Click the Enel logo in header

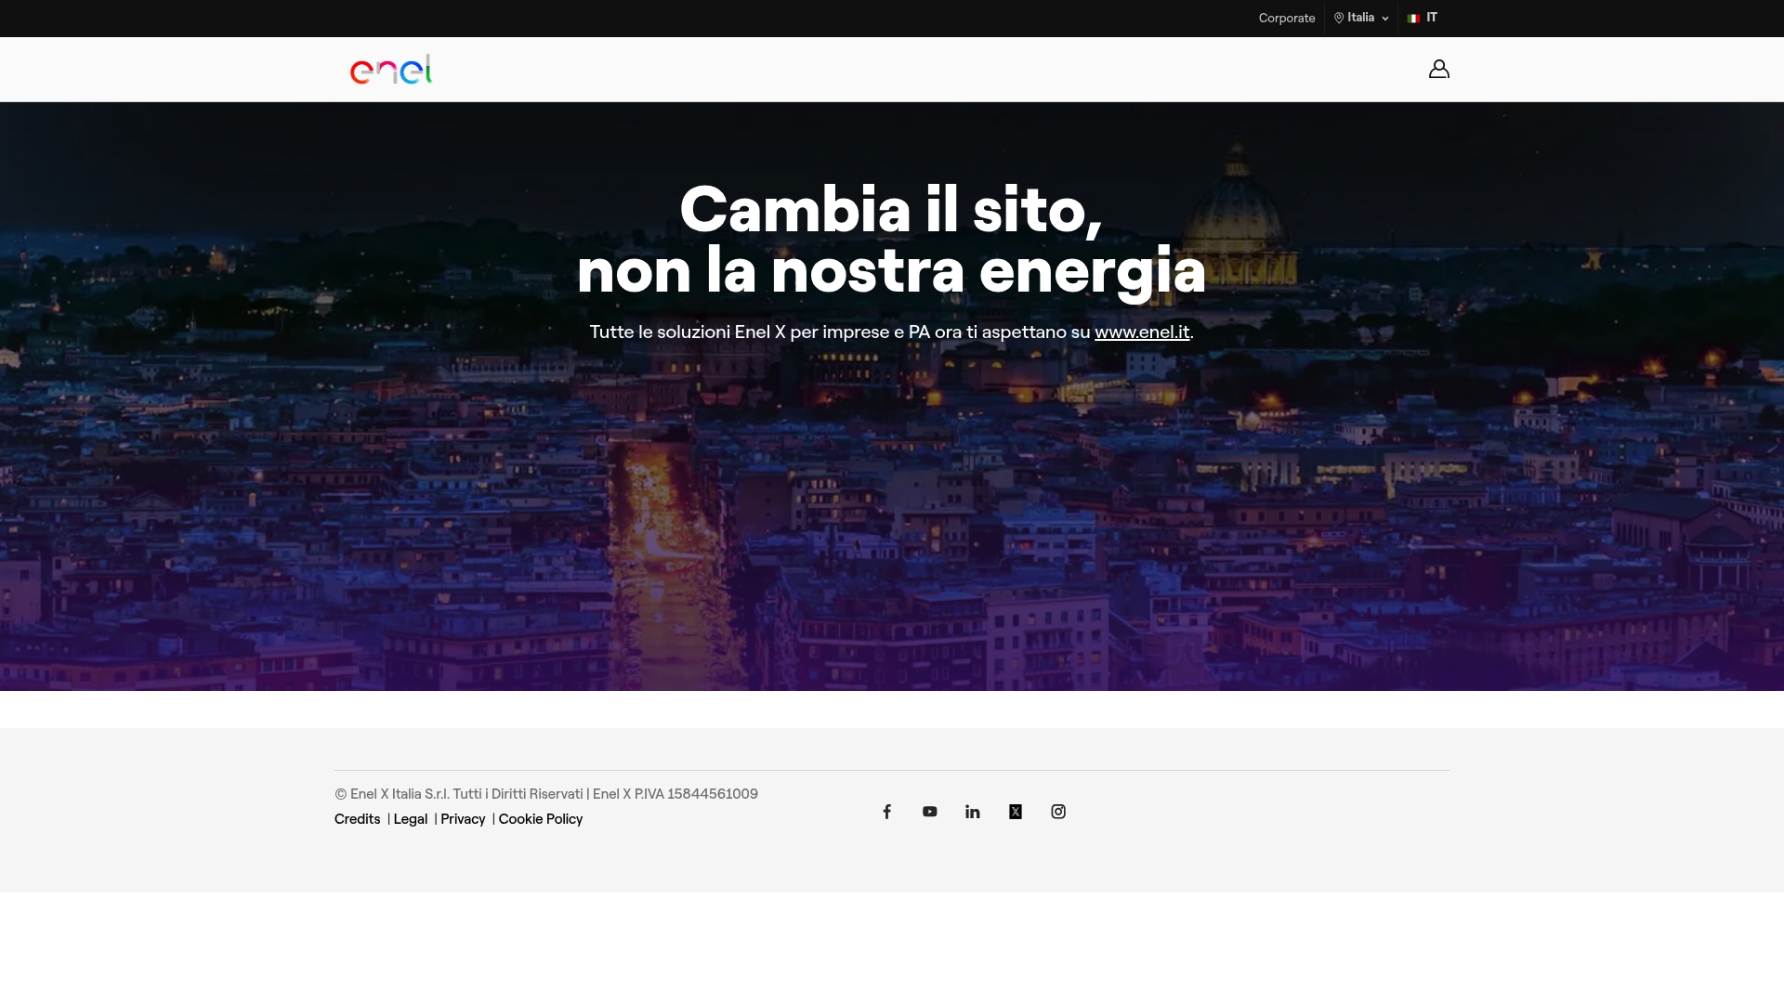click(391, 70)
